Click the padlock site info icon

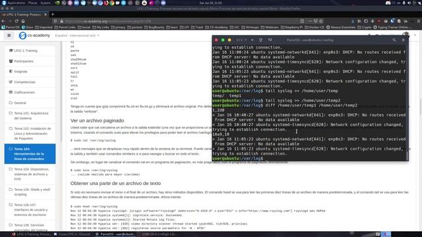click(61, 21)
